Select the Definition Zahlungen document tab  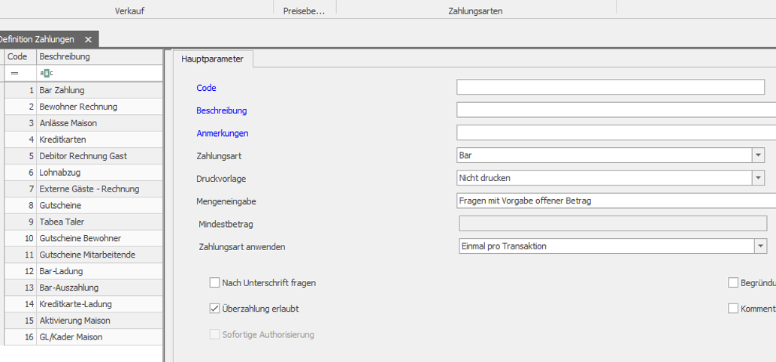[38, 40]
